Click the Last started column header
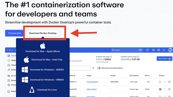 (x=134, y=75)
